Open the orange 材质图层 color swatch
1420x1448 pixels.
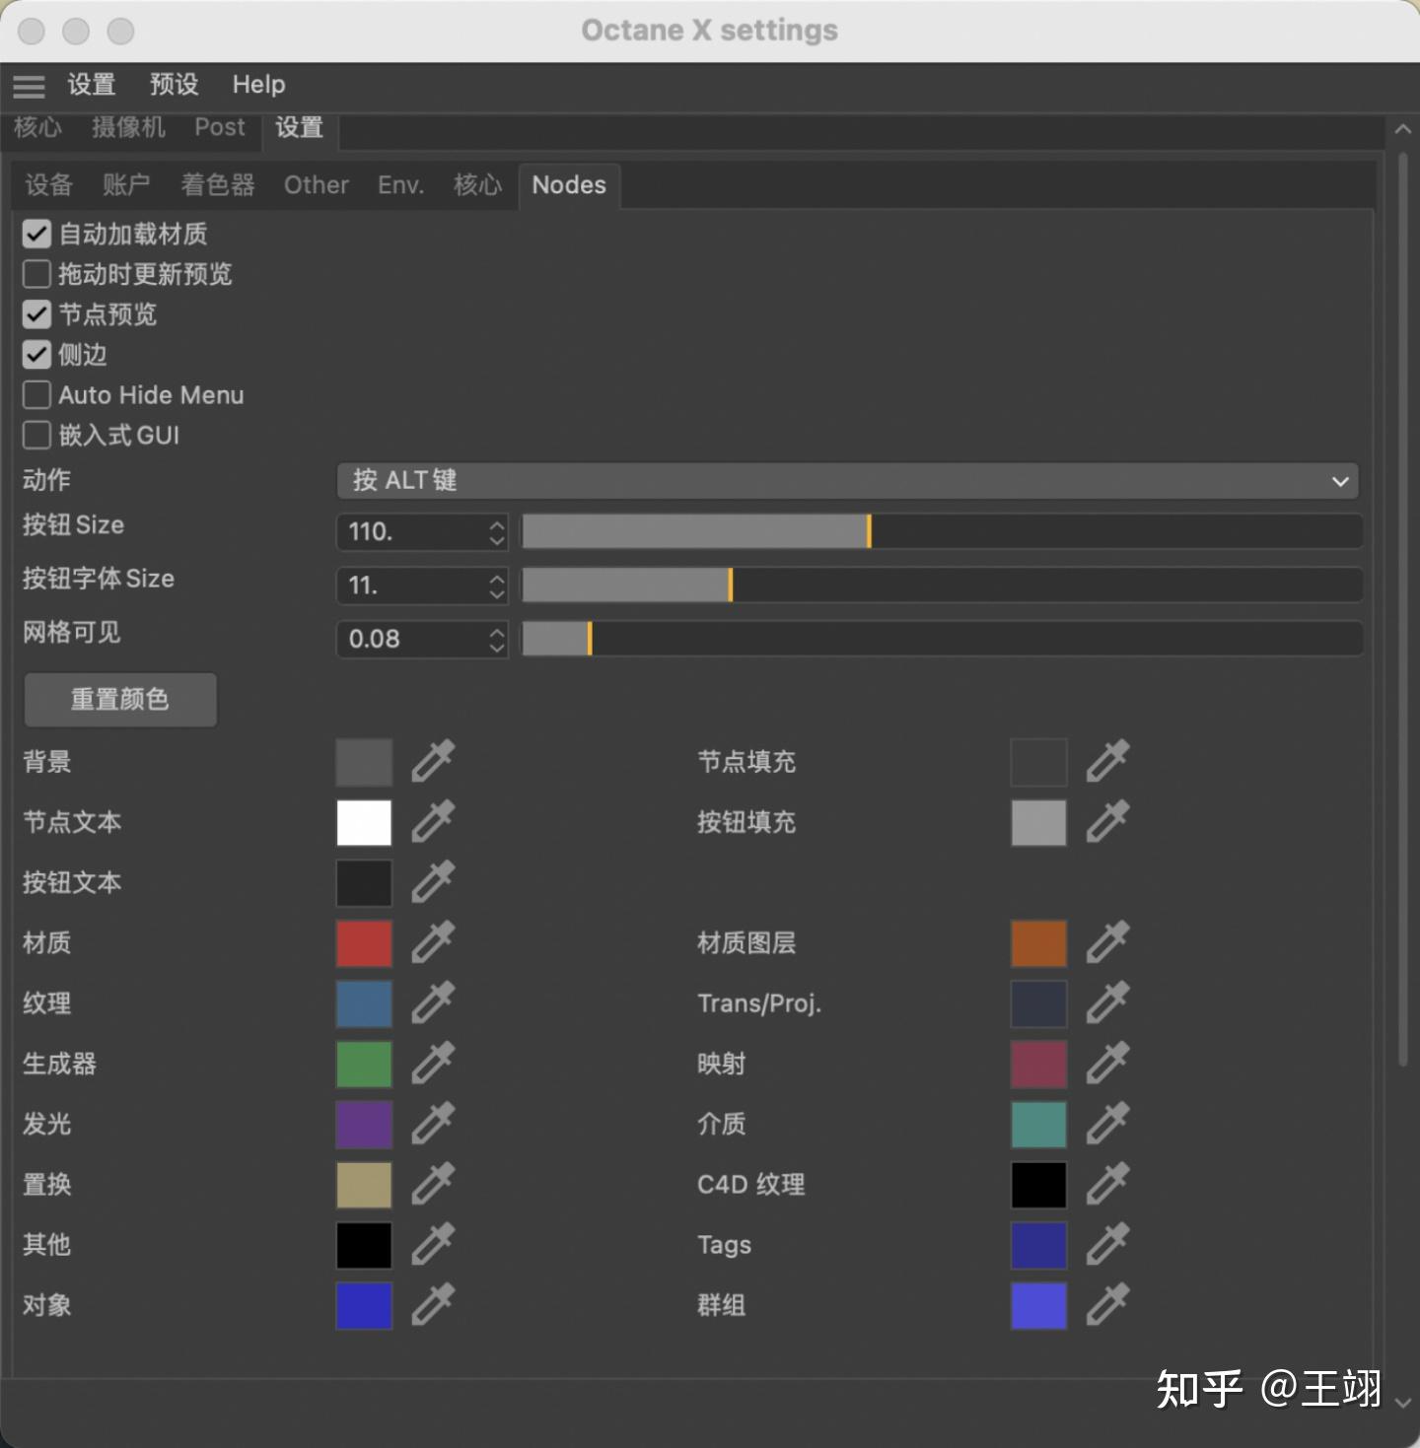coord(1038,942)
